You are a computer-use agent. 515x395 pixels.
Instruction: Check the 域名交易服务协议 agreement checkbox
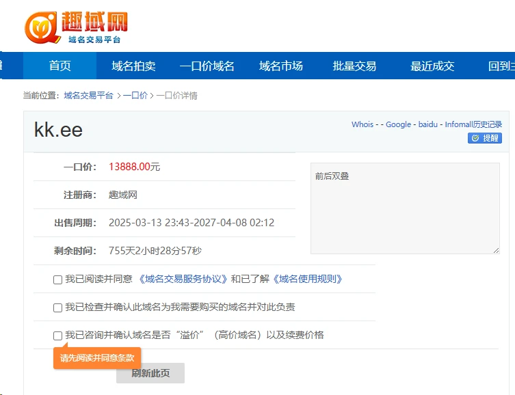coord(57,280)
